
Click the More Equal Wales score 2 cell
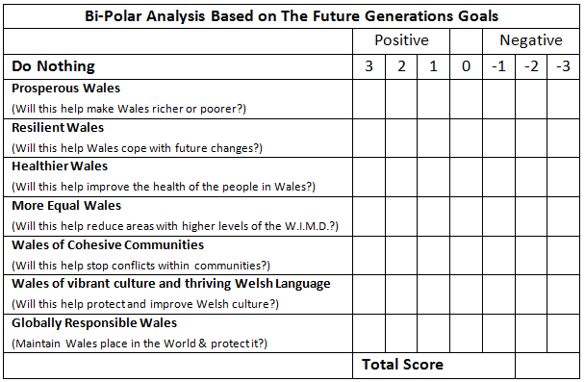(401, 216)
